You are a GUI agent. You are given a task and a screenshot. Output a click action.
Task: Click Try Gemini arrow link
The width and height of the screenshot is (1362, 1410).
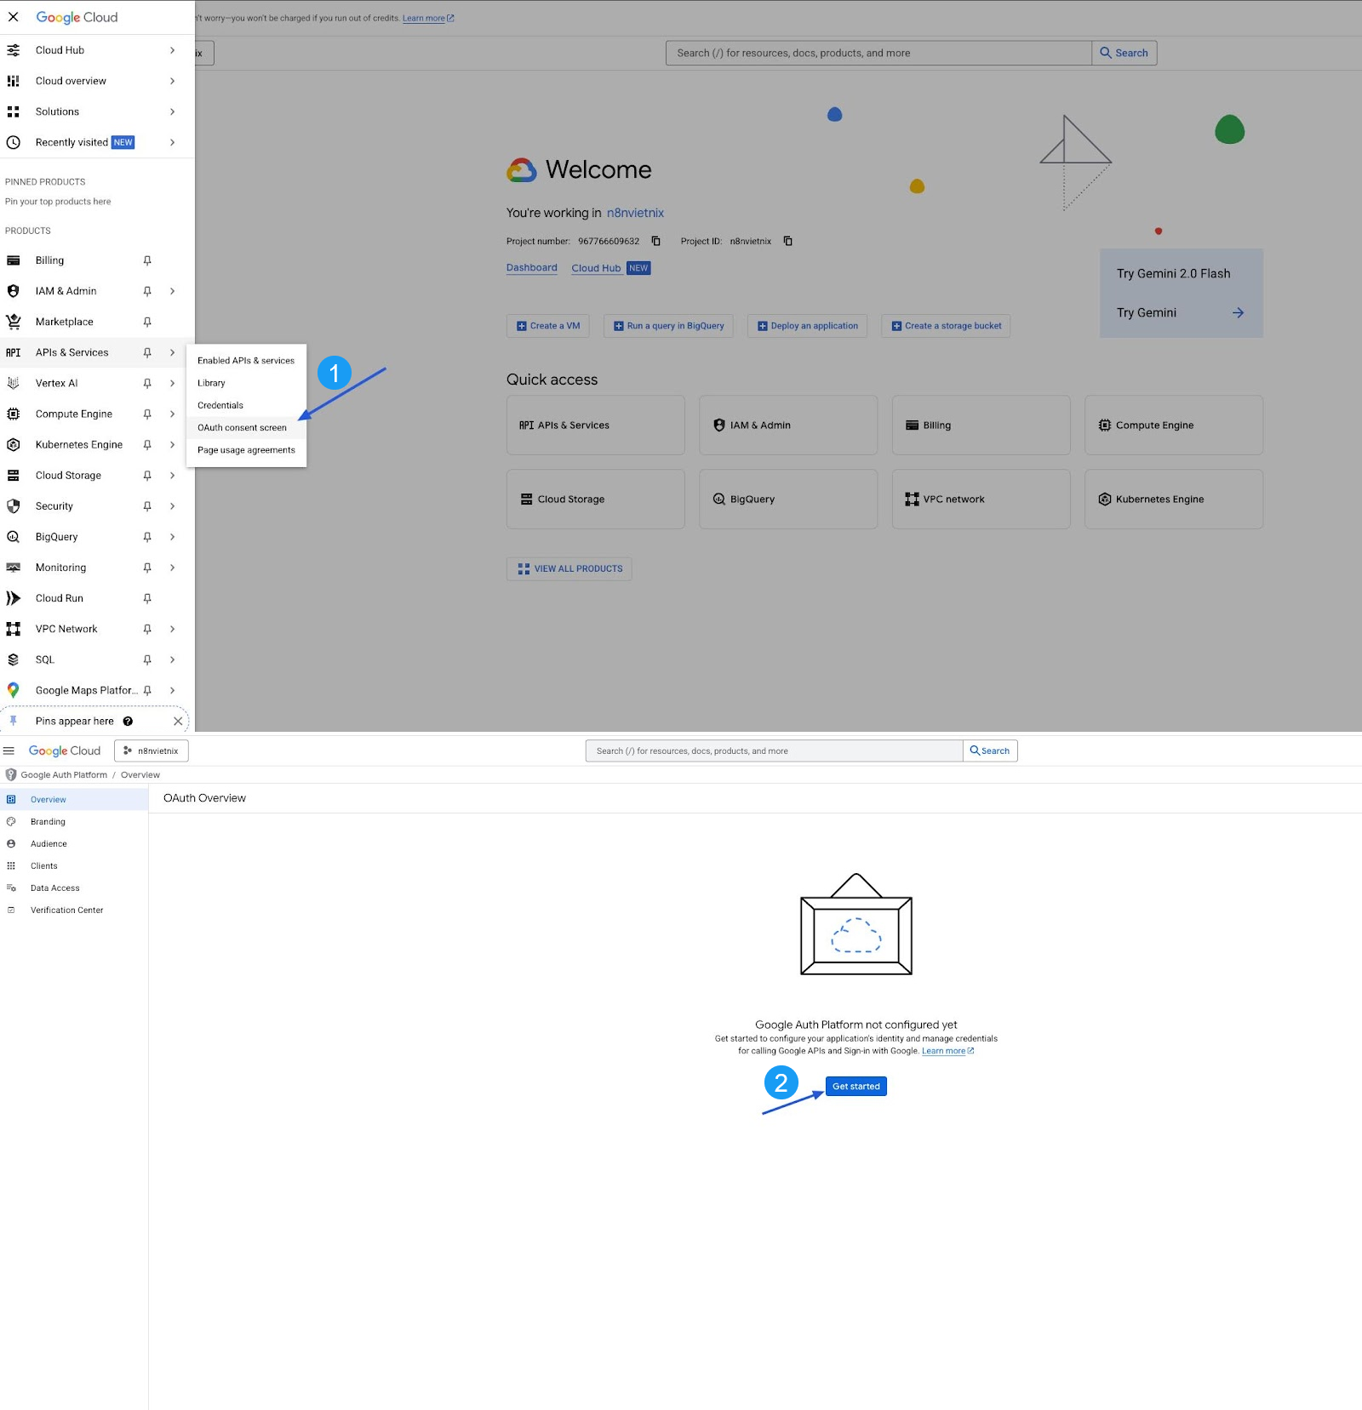pos(1238,313)
